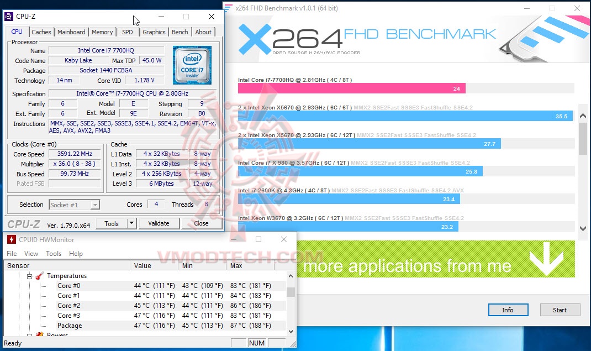Expand the Powers tree node
The image size is (591, 351).
pyautogui.click(x=29, y=335)
